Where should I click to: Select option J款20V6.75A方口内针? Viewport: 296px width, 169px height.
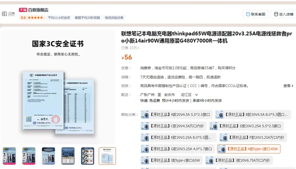(x=239, y=160)
